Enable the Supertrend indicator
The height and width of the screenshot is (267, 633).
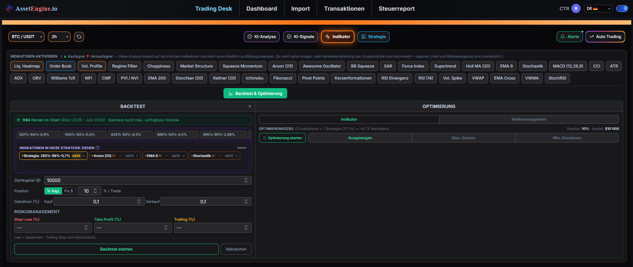coord(445,66)
